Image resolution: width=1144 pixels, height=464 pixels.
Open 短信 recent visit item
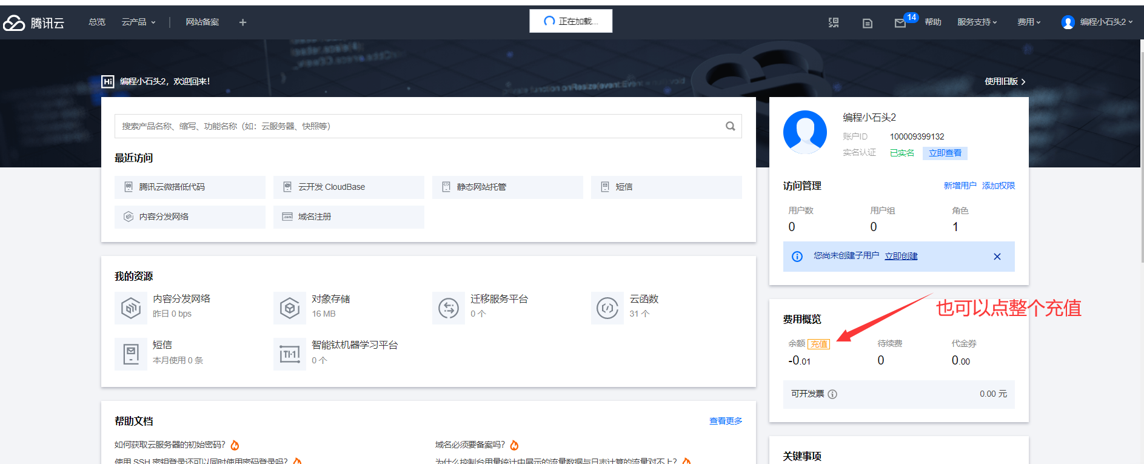[666, 187]
